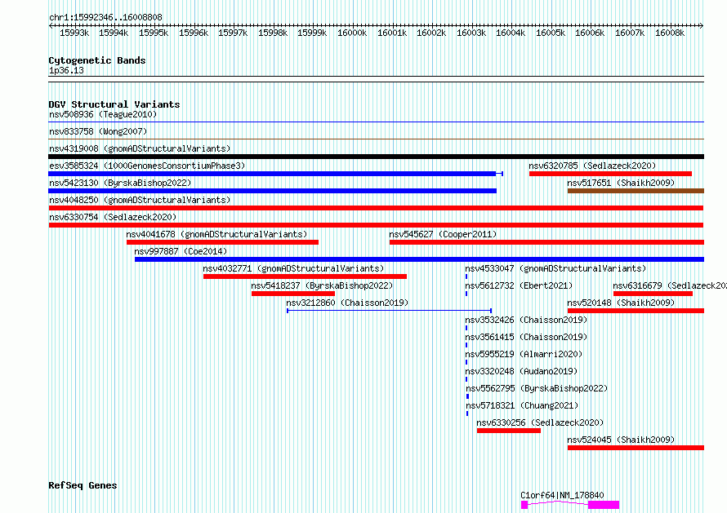
Task: Select the nsv6320785 (Sedlazeck2020) red bar
Action: click(610, 174)
